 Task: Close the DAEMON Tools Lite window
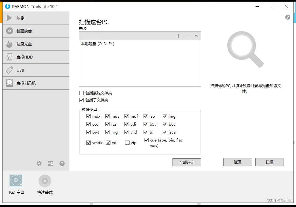(286, 6)
